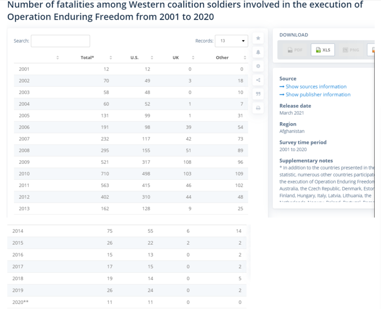Sort table by year column arrows
Screen dimensions: 381x309
click(58, 57)
